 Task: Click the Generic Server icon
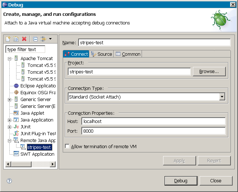click(x=16, y=99)
